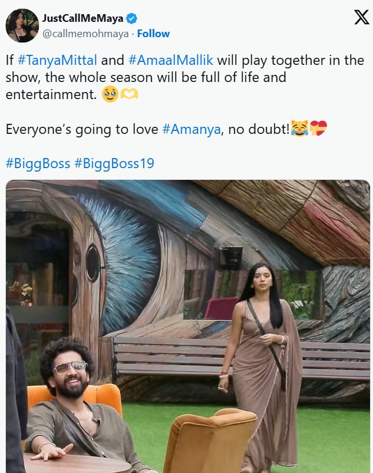The width and height of the screenshot is (373, 473).
Task: Click the heart hands emoji
Action: pos(129,94)
